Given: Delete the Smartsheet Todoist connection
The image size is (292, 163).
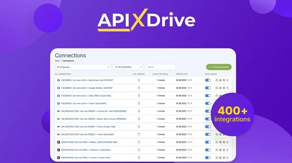Looking at the screenshot, I should pos(227,158).
